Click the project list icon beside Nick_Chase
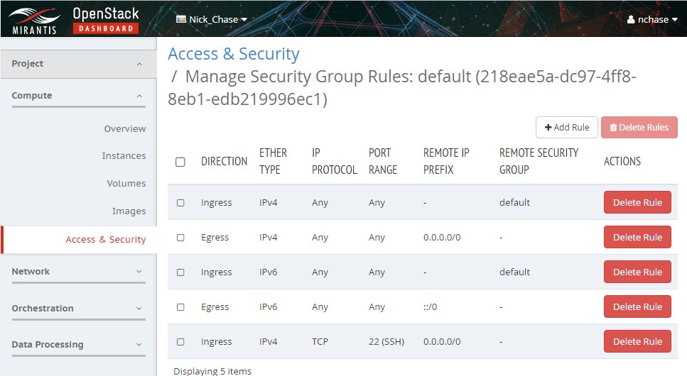The height and width of the screenshot is (376, 687). pyautogui.click(x=181, y=19)
